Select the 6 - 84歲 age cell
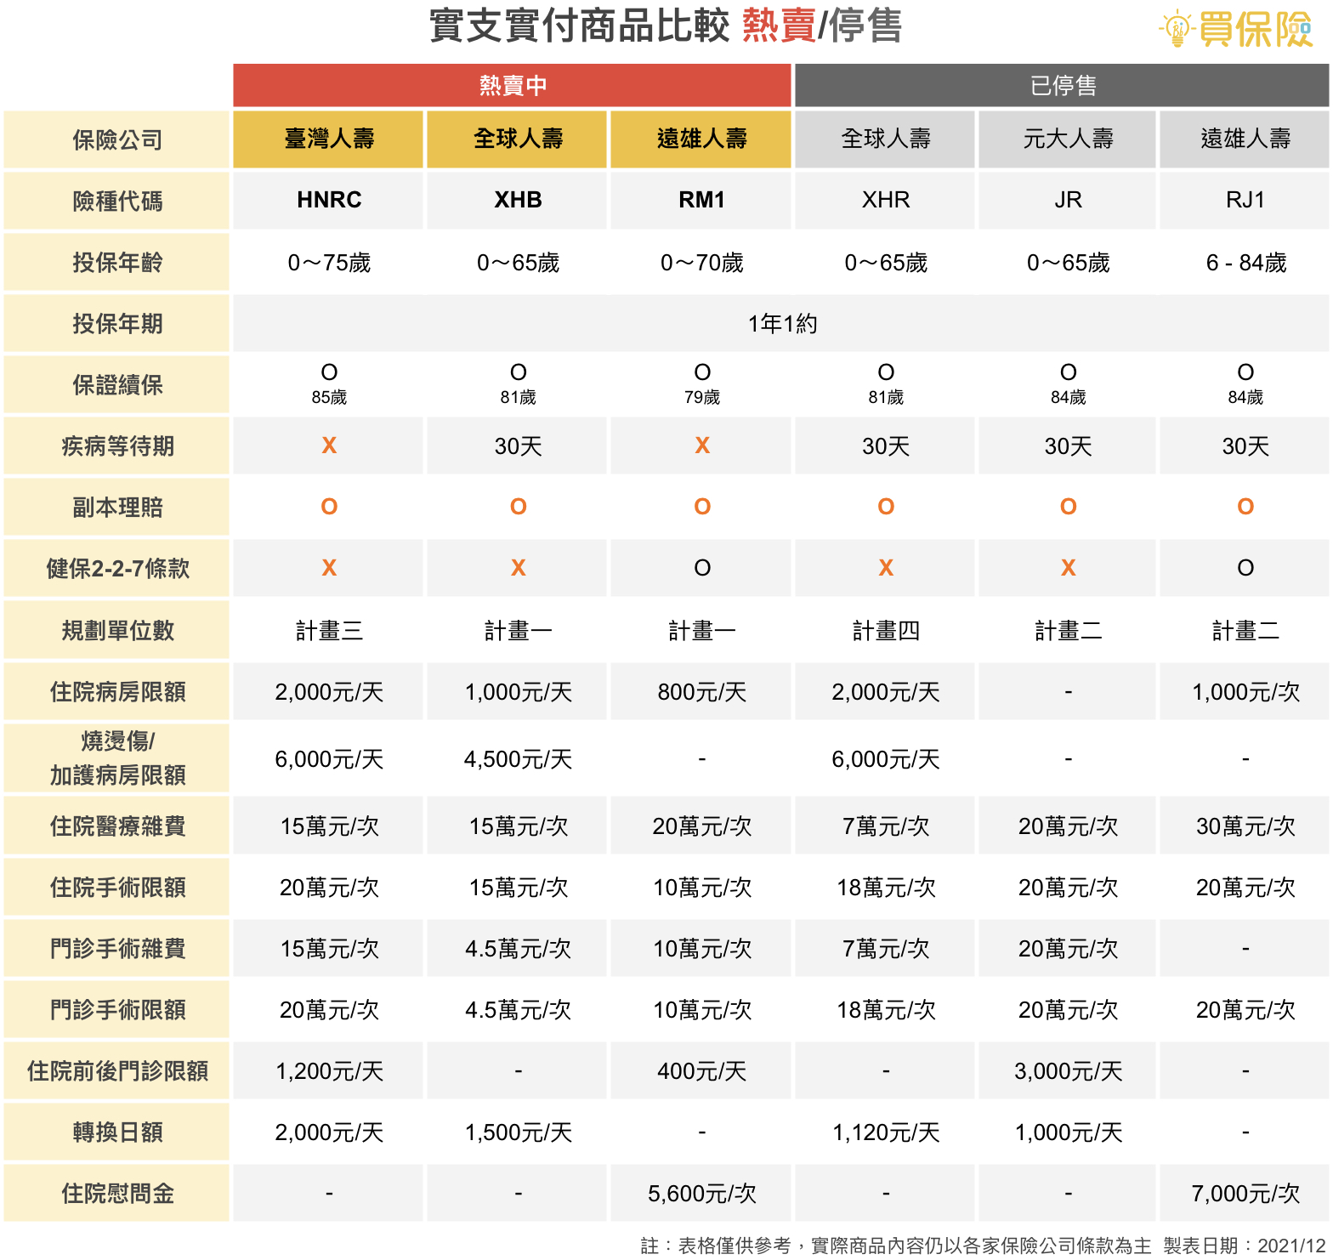This screenshot has height=1260, width=1333. tap(1245, 263)
